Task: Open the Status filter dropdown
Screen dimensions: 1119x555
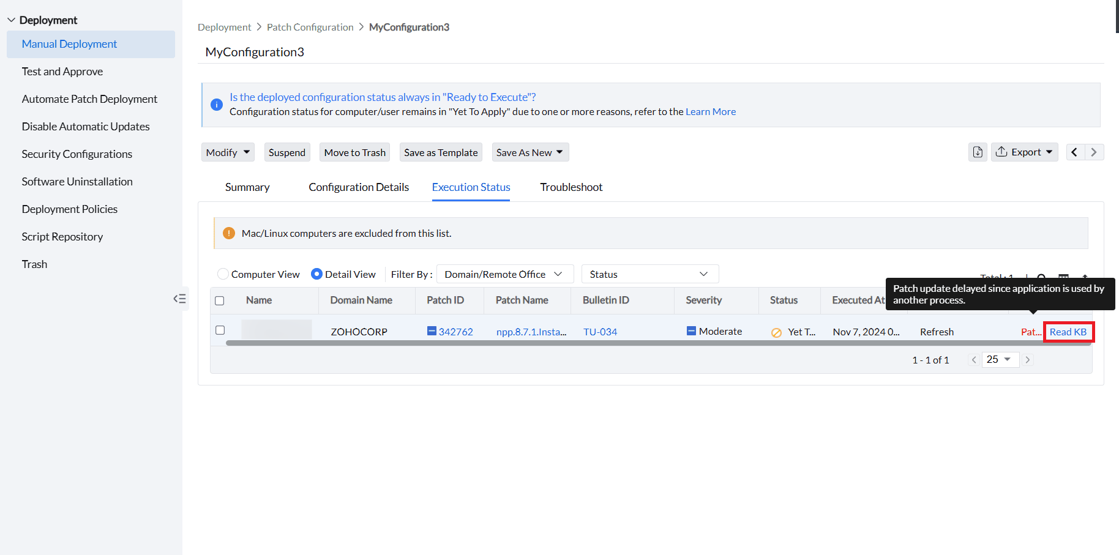Action: point(650,274)
